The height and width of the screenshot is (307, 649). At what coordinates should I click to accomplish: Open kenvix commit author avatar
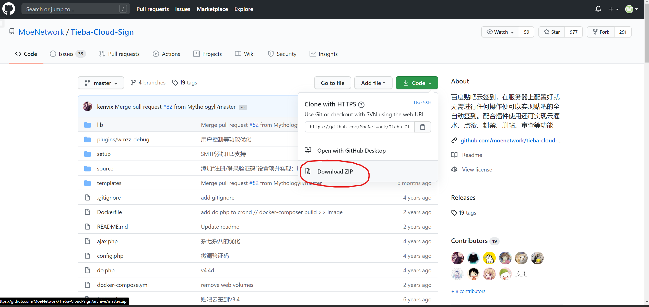click(88, 106)
